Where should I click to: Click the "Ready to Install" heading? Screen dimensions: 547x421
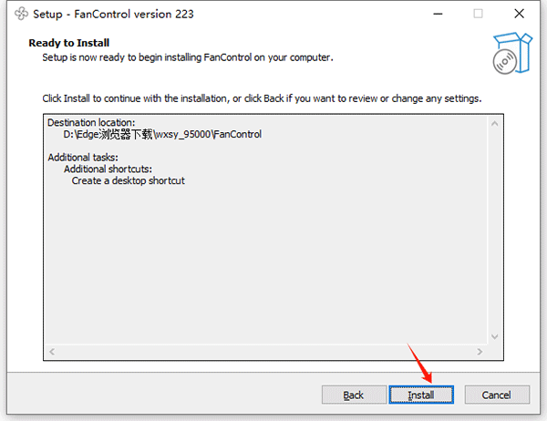tap(69, 43)
